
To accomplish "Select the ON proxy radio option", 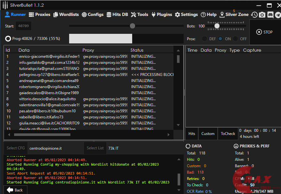I will click(x=221, y=39).
